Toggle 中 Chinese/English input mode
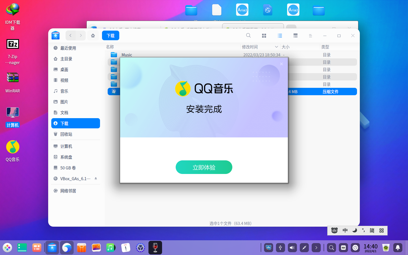This screenshot has height=255, width=408. (345, 230)
